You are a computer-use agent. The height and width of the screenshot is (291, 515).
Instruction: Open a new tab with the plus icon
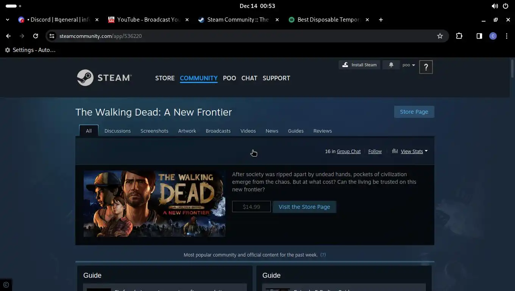click(381, 20)
